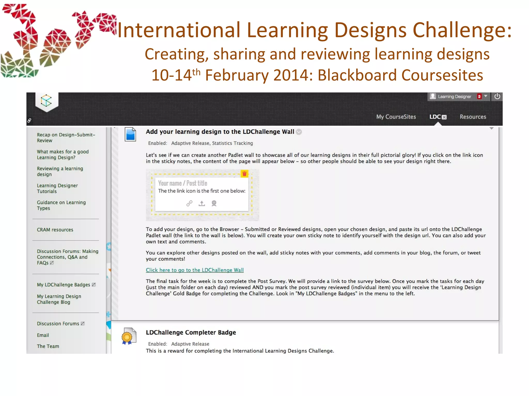Image resolution: width=529 pixels, height=396 pixels.
Task: Open Learning Designer Tutorials
Action: 57,188
